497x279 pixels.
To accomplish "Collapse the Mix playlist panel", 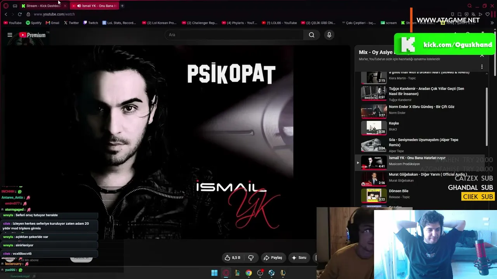I will [x=482, y=55].
